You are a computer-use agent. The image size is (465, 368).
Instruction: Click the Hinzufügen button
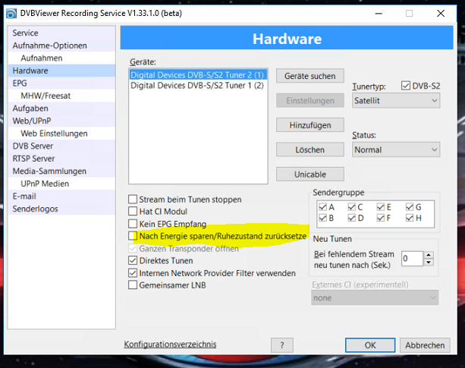[x=310, y=125]
